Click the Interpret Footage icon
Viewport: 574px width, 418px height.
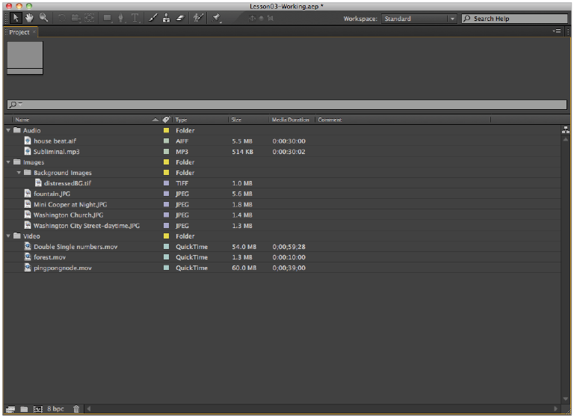(x=10, y=409)
